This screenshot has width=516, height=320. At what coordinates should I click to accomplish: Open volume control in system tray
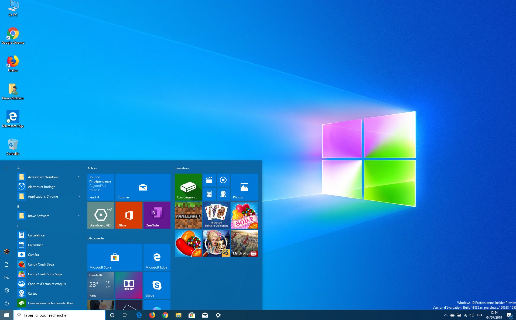click(471, 315)
